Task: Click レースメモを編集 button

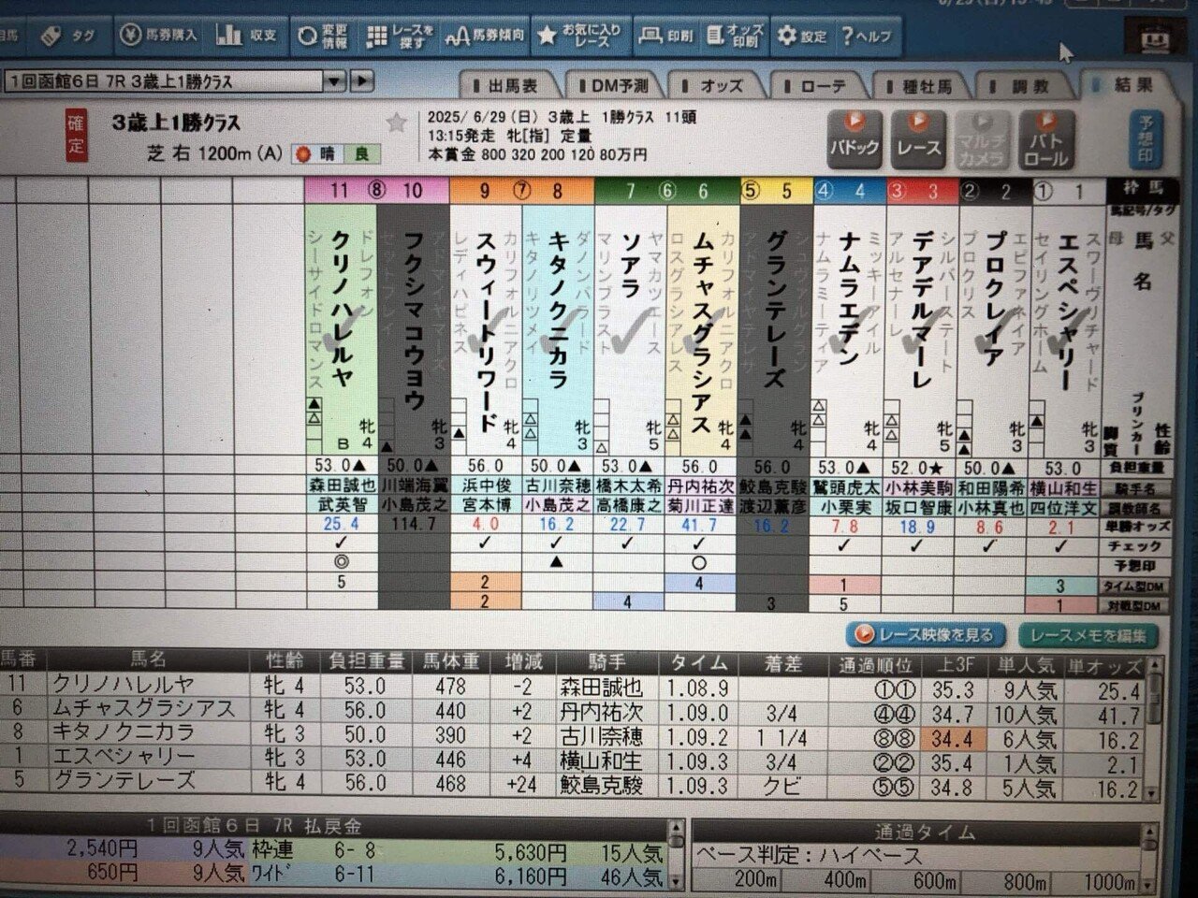Action: tap(1088, 635)
